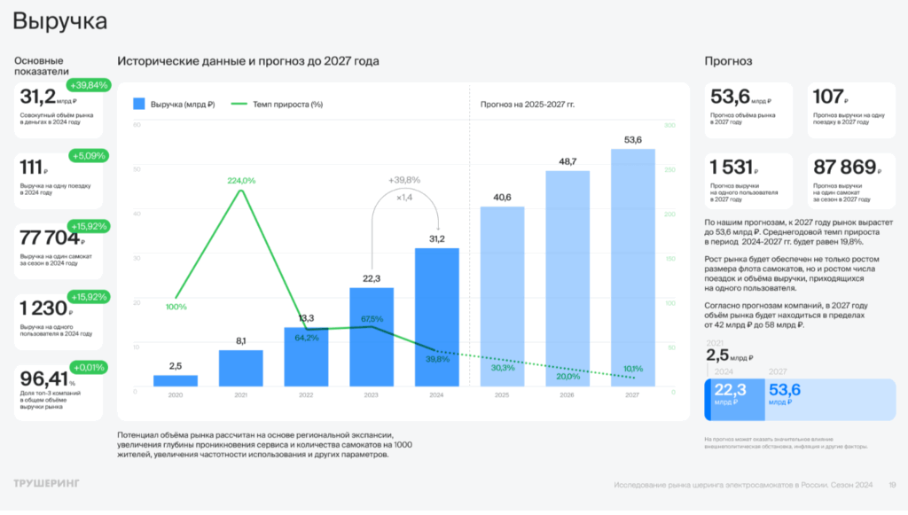Click the Выручка slide title
The width and height of the screenshot is (908, 515).
tap(60, 20)
